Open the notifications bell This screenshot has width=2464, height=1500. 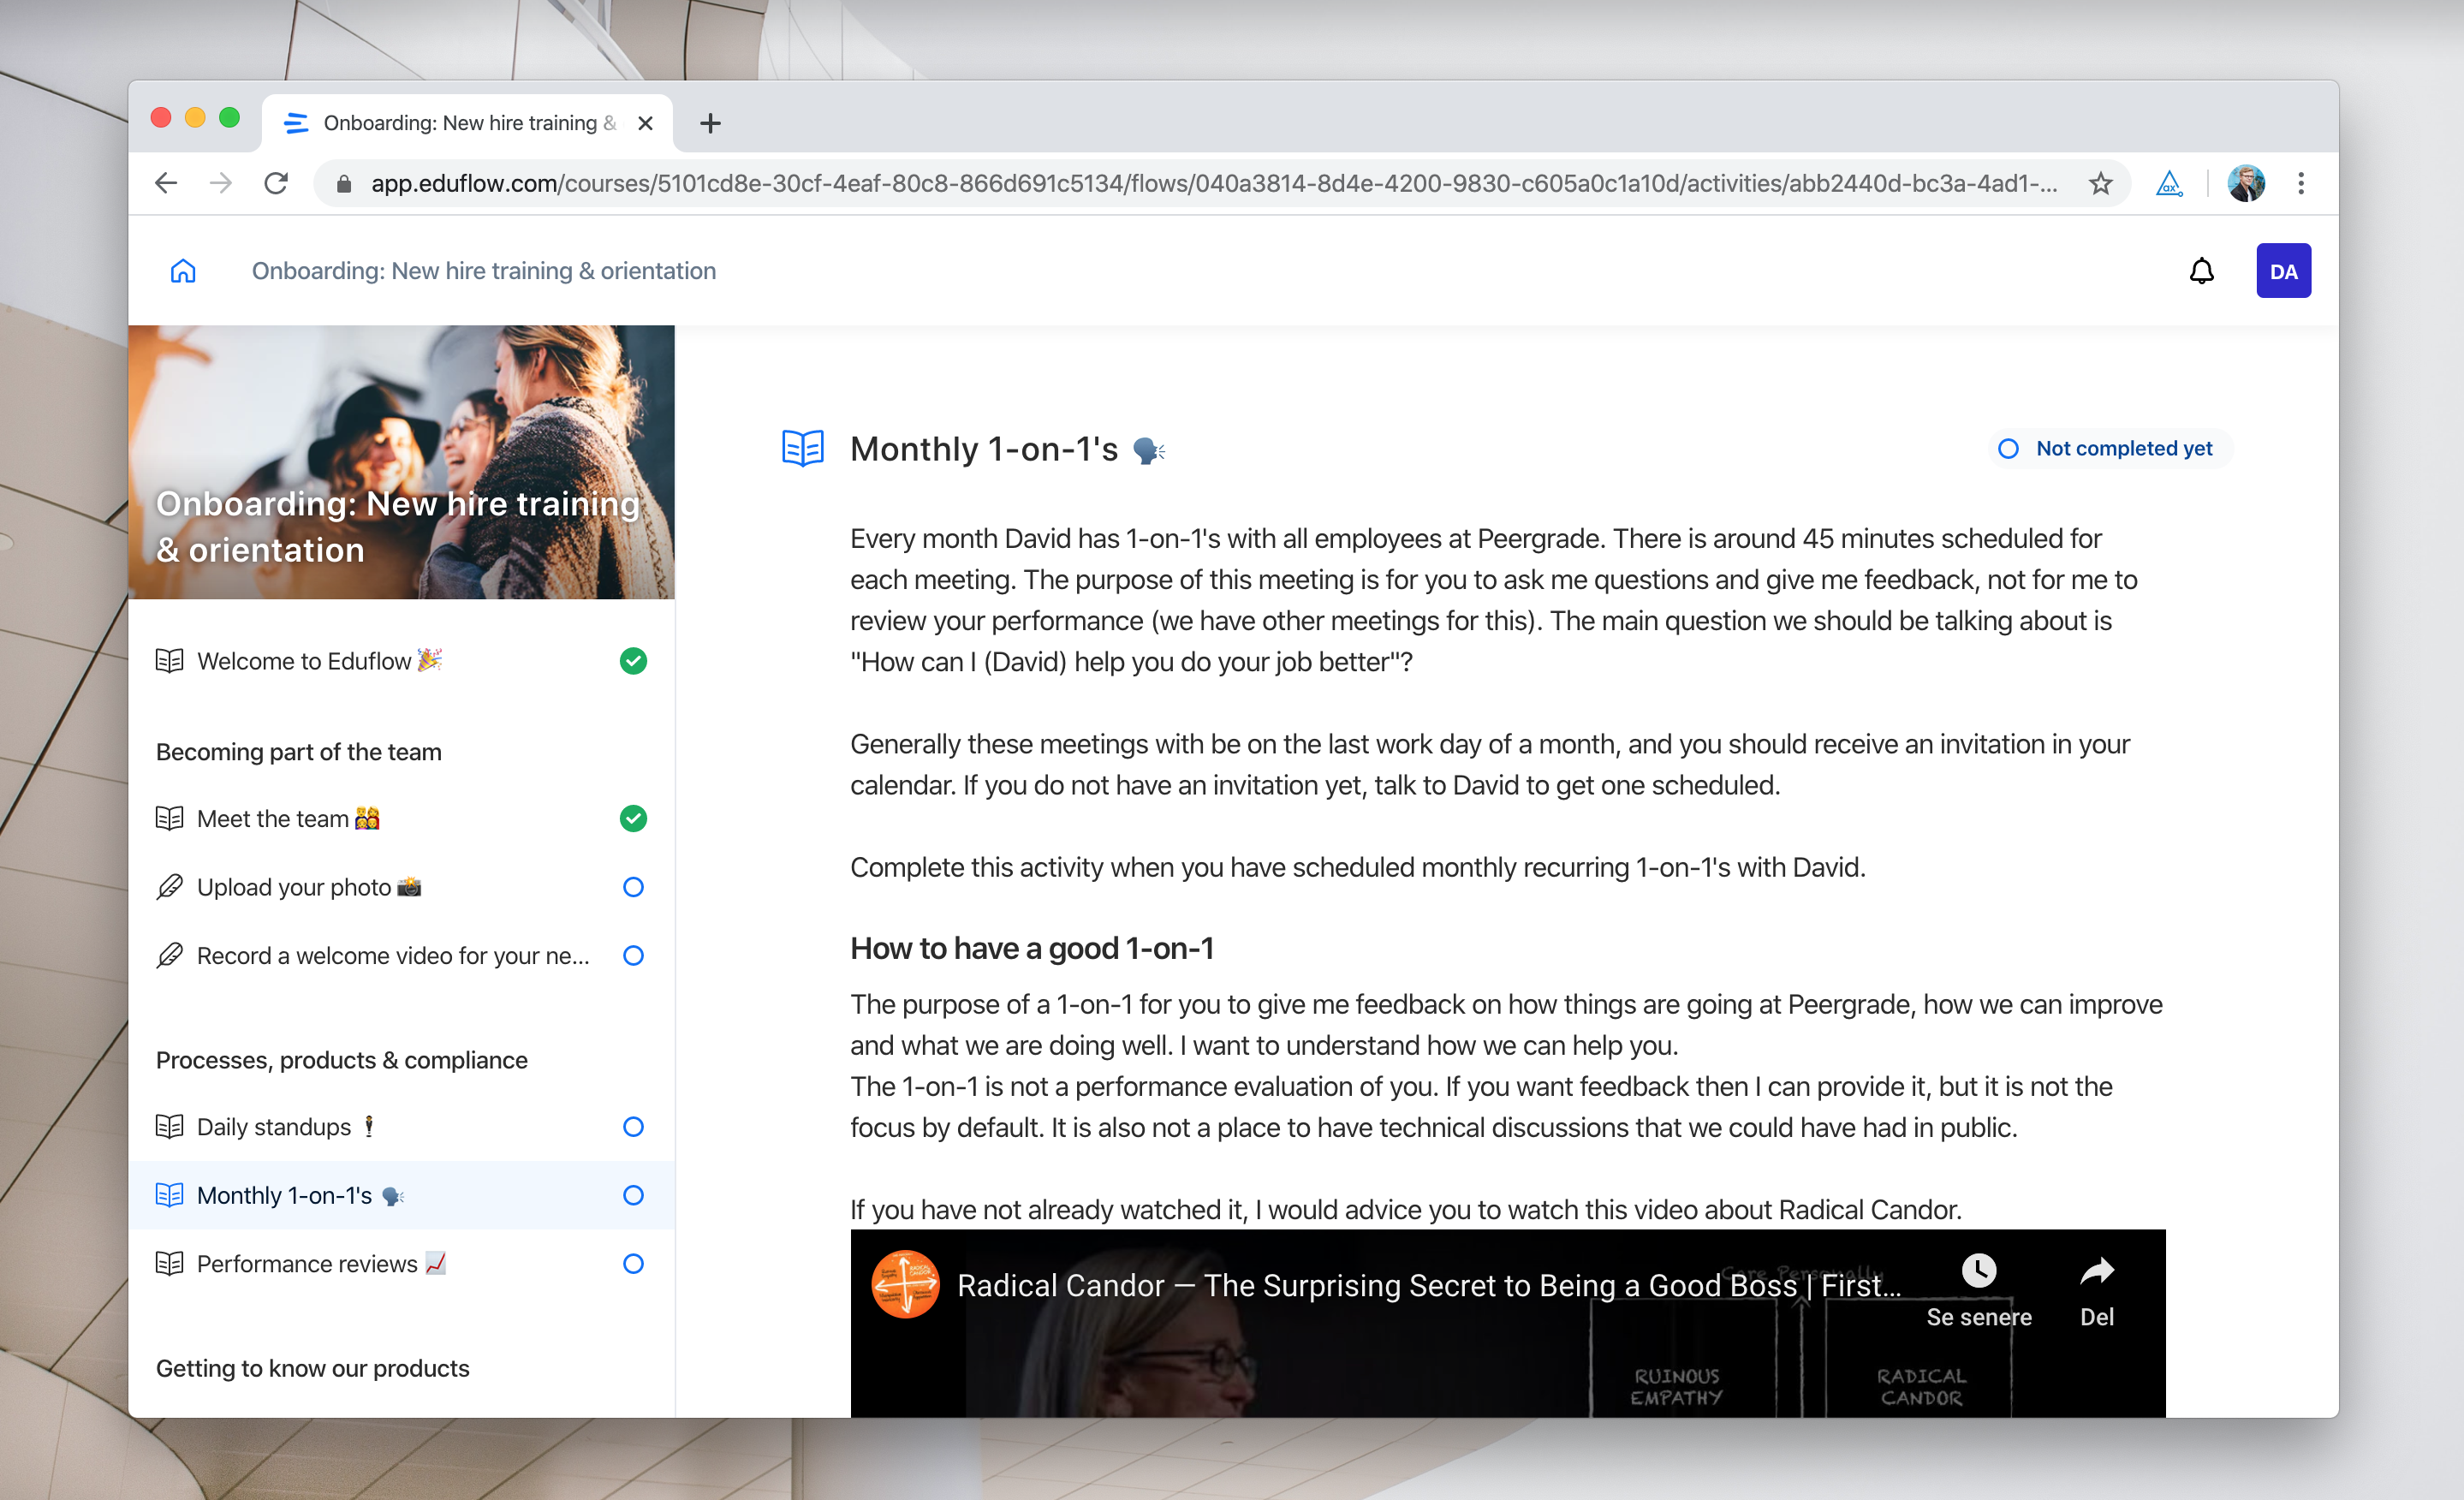(x=2201, y=271)
